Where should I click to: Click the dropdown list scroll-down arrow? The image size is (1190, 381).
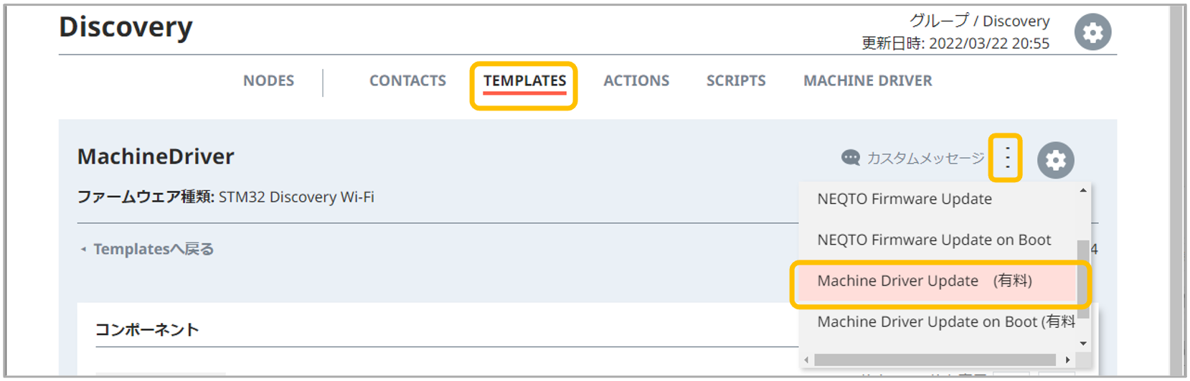tap(1083, 344)
